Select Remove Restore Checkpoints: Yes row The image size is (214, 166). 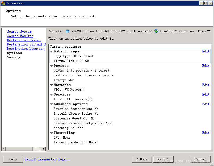(82, 123)
